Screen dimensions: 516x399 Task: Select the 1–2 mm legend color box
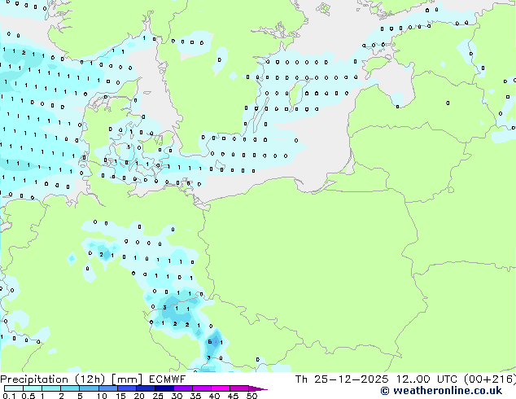(51, 388)
